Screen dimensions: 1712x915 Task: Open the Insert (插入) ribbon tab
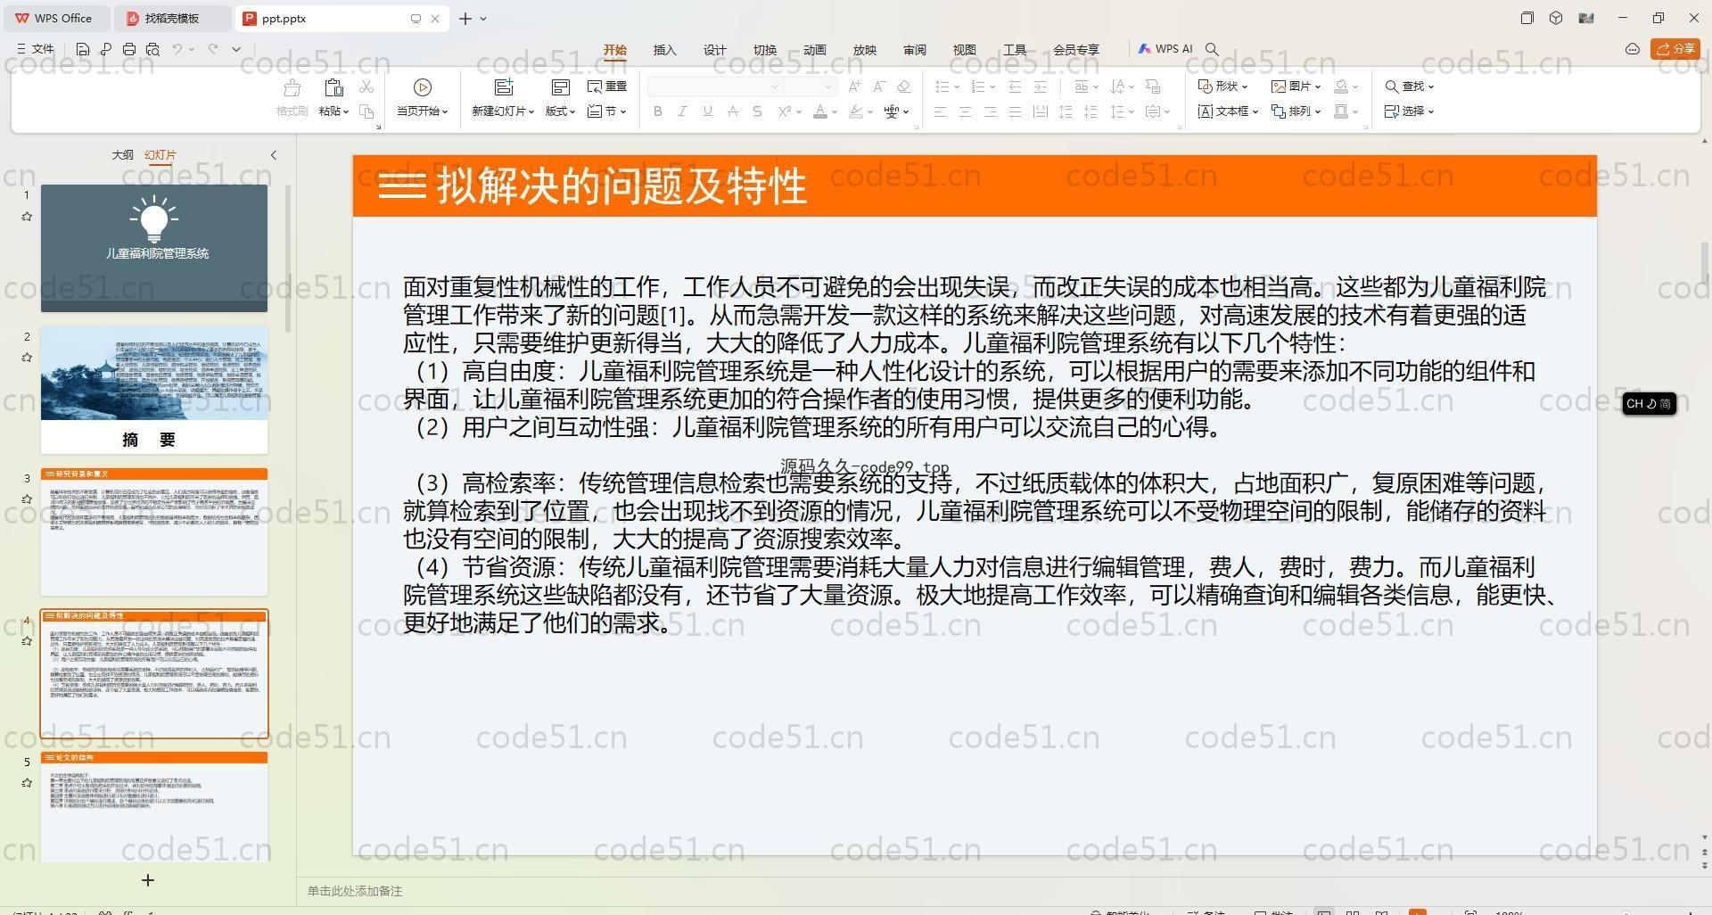pyautogui.click(x=665, y=50)
